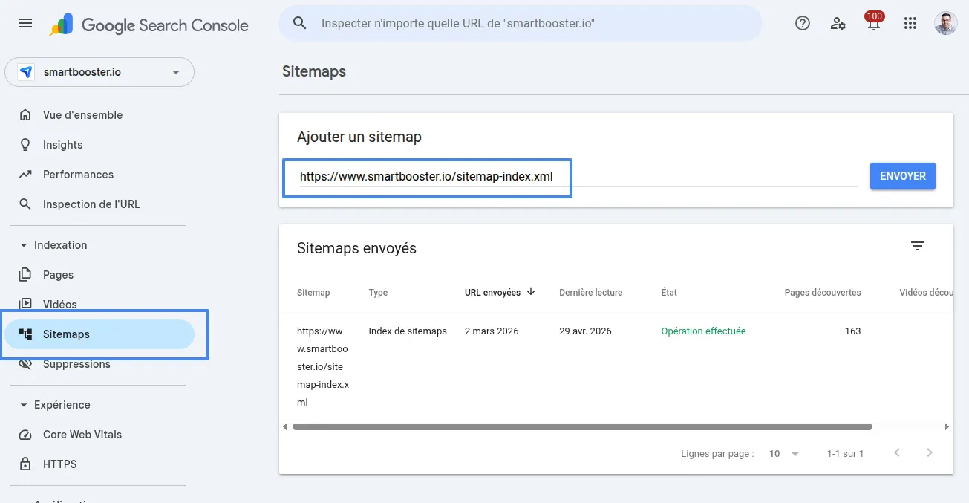Go to previous page of sitemap rows

click(897, 452)
